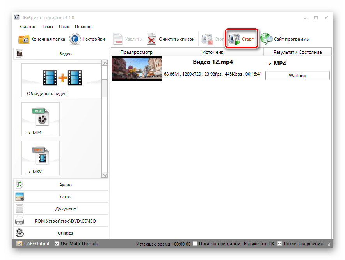Viewport: 345px width, 260px height.
Task: Collapse the Видео section header
Action: click(61, 54)
